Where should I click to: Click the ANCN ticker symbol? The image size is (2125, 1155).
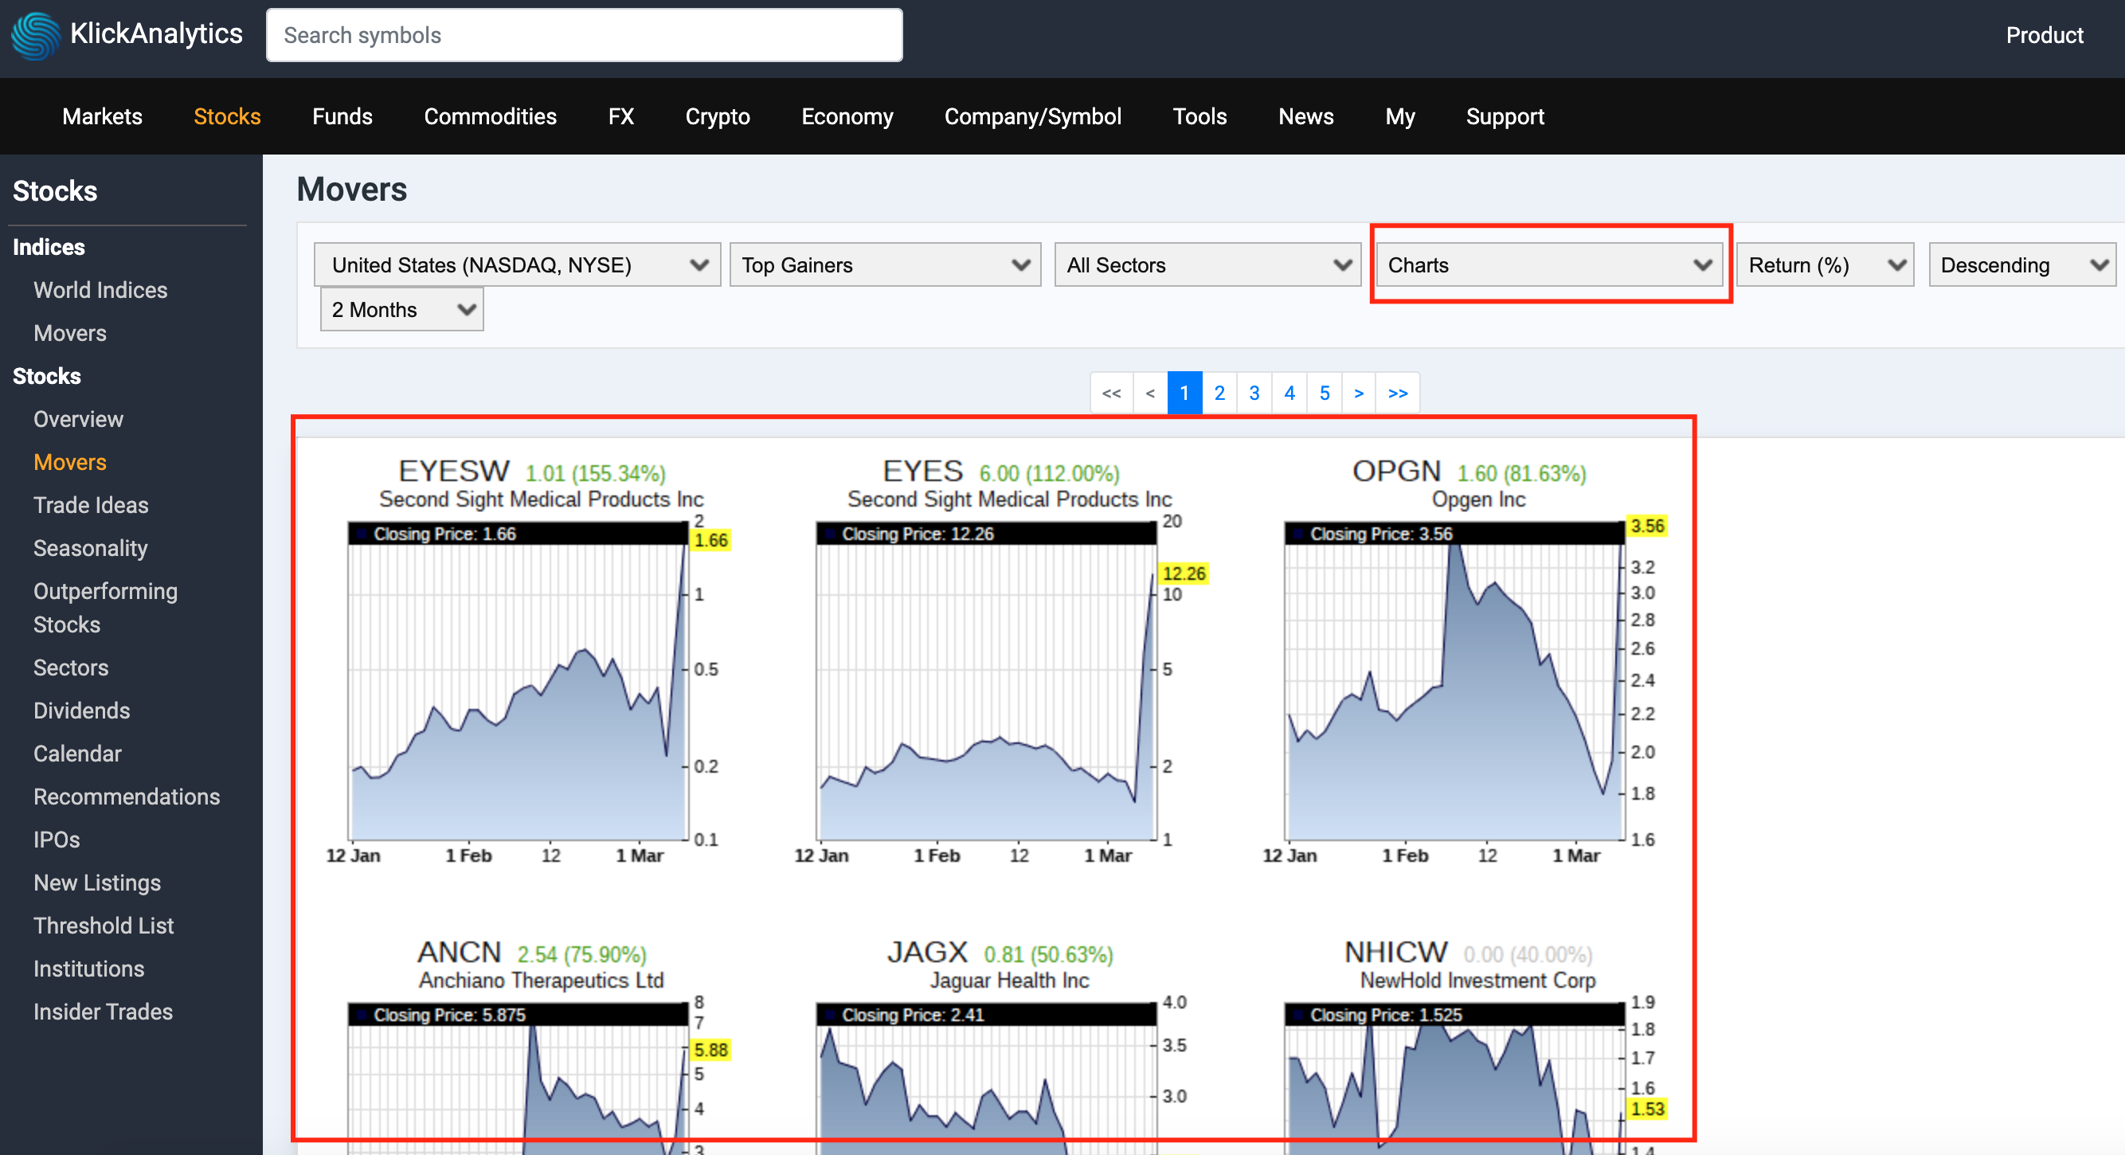coord(459,952)
